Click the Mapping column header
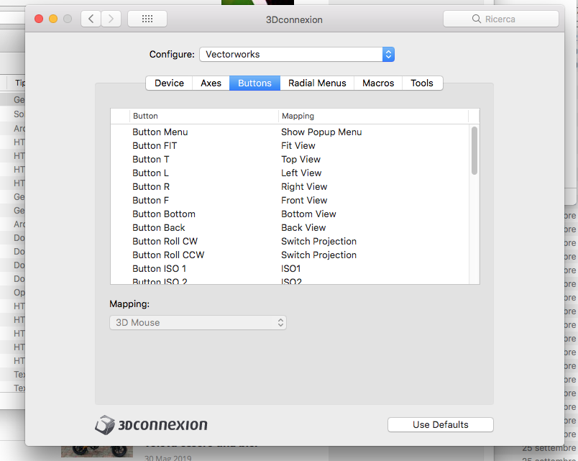This screenshot has width=578, height=461. pyautogui.click(x=298, y=116)
